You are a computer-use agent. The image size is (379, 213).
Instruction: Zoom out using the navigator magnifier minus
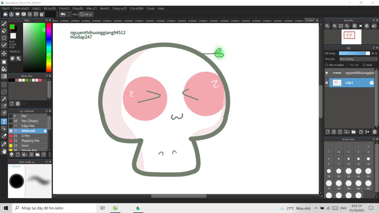pyautogui.click(x=347, y=26)
